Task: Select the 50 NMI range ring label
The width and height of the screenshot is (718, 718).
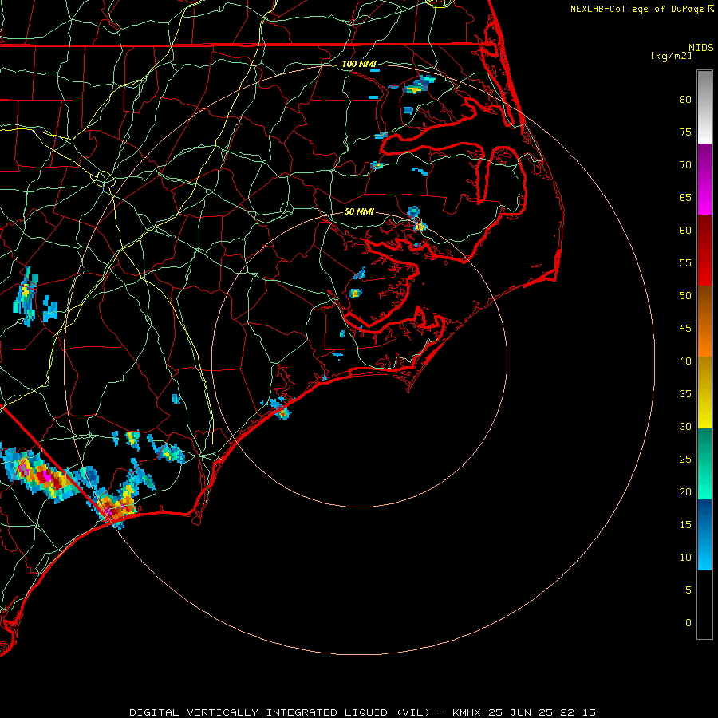Action: [x=359, y=211]
